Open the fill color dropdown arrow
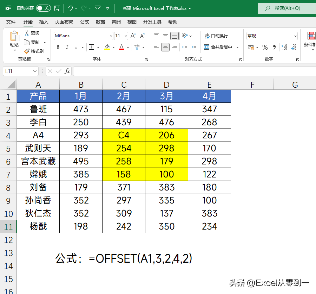This screenshot has height=294, width=316. (x=113, y=47)
